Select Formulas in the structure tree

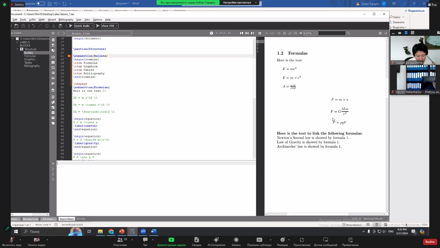click(30, 56)
